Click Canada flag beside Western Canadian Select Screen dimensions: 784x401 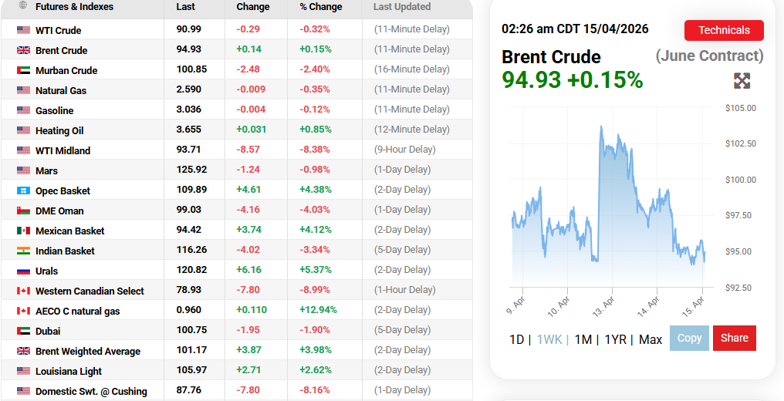[x=23, y=291]
